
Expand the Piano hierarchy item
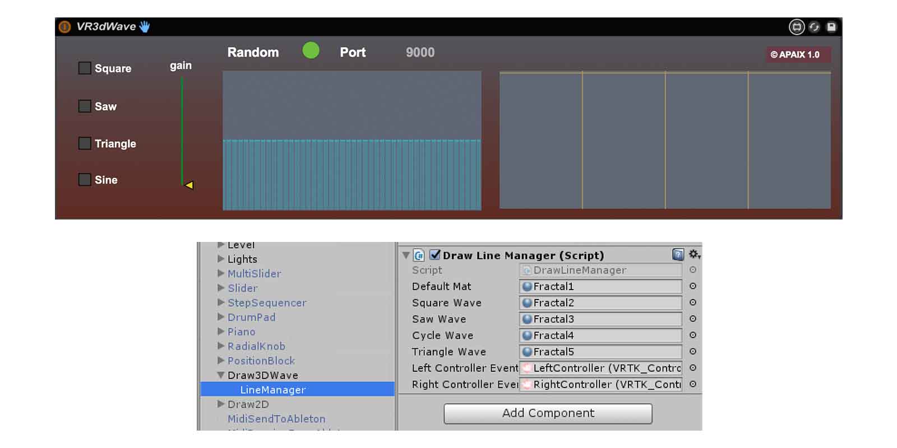pyautogui.click(x=221, y=332)
